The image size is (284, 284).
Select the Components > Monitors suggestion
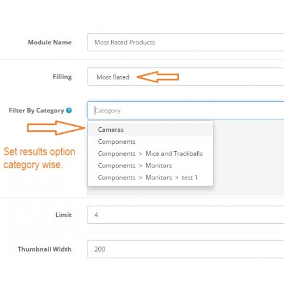pos(151,165)
